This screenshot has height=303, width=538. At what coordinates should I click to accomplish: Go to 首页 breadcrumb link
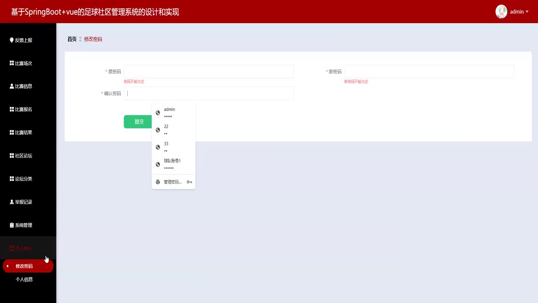[72, 39]
